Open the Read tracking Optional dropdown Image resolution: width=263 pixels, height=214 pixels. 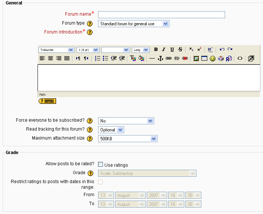(111, 130)
